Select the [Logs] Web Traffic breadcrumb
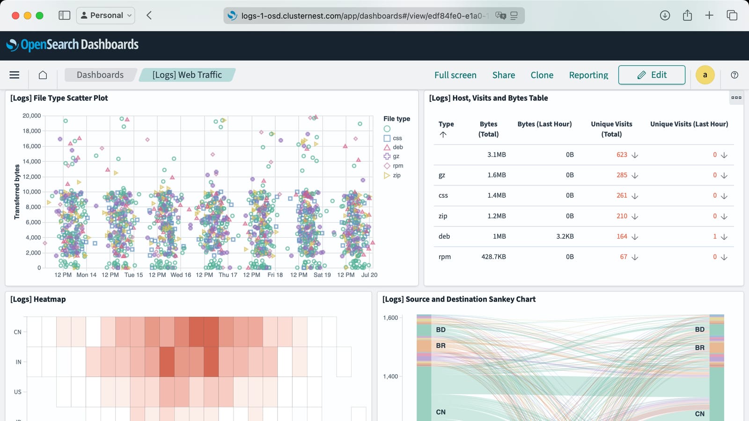 coord(187,75)
